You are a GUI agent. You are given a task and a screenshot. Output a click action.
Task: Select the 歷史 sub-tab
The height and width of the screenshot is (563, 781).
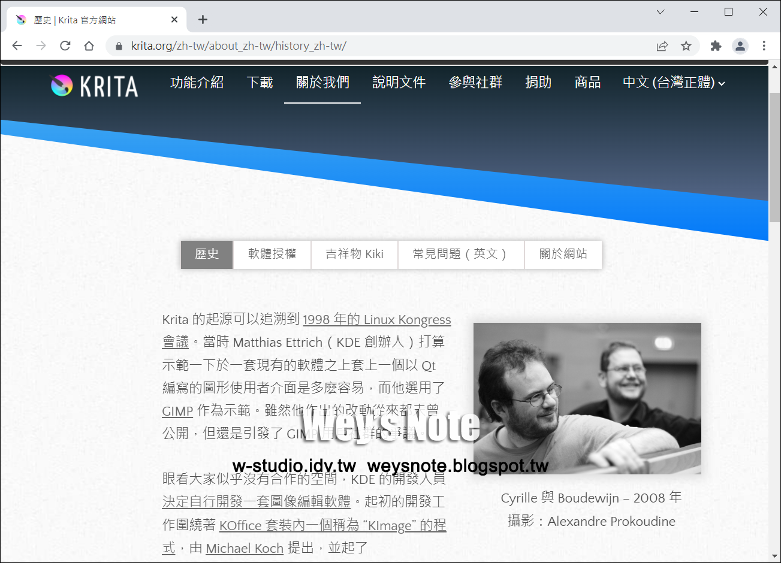[x=207, y=255]
